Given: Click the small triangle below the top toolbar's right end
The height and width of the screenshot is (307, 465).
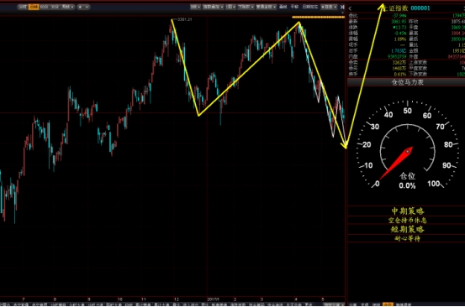Looking at the screenshot, I should 342,13.
